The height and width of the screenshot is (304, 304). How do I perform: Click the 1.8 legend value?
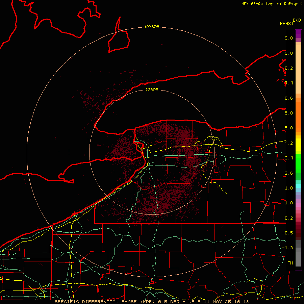289,188
